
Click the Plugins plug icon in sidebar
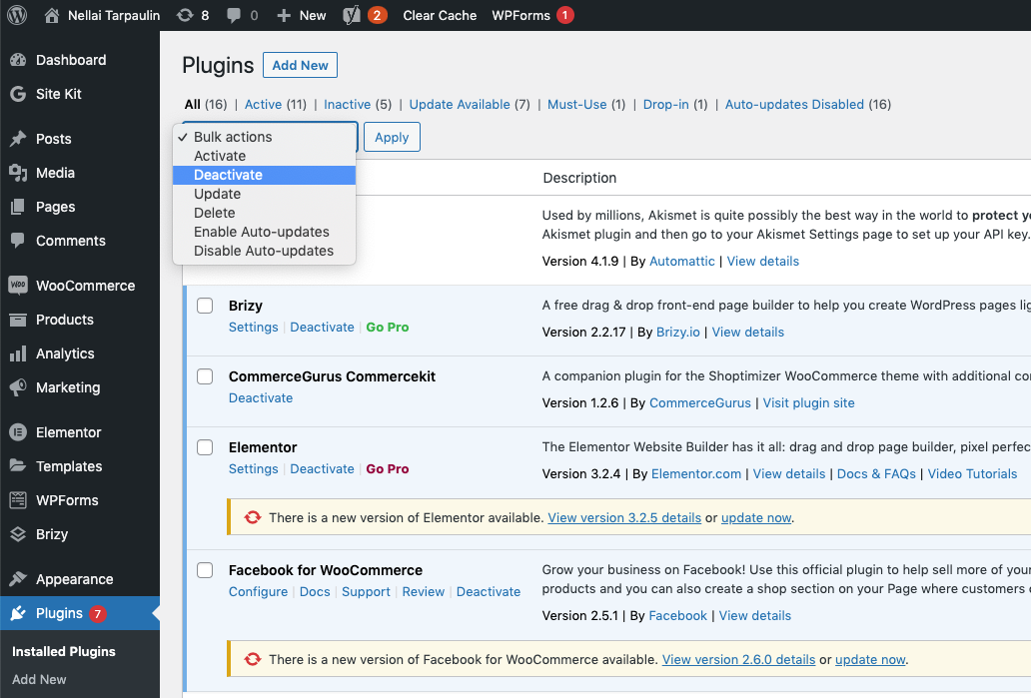pyautogui.click(x=18, y=613)
